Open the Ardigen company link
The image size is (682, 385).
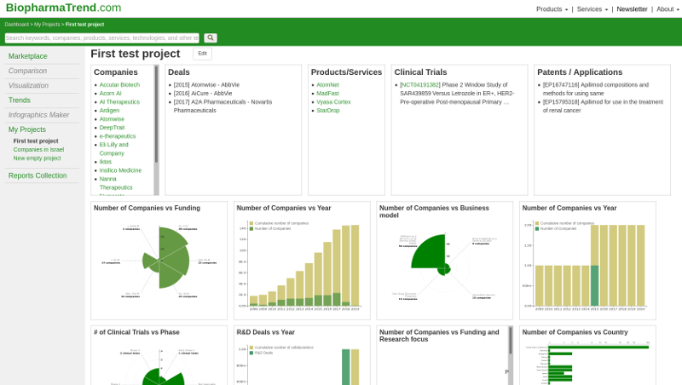coord(109,111)
